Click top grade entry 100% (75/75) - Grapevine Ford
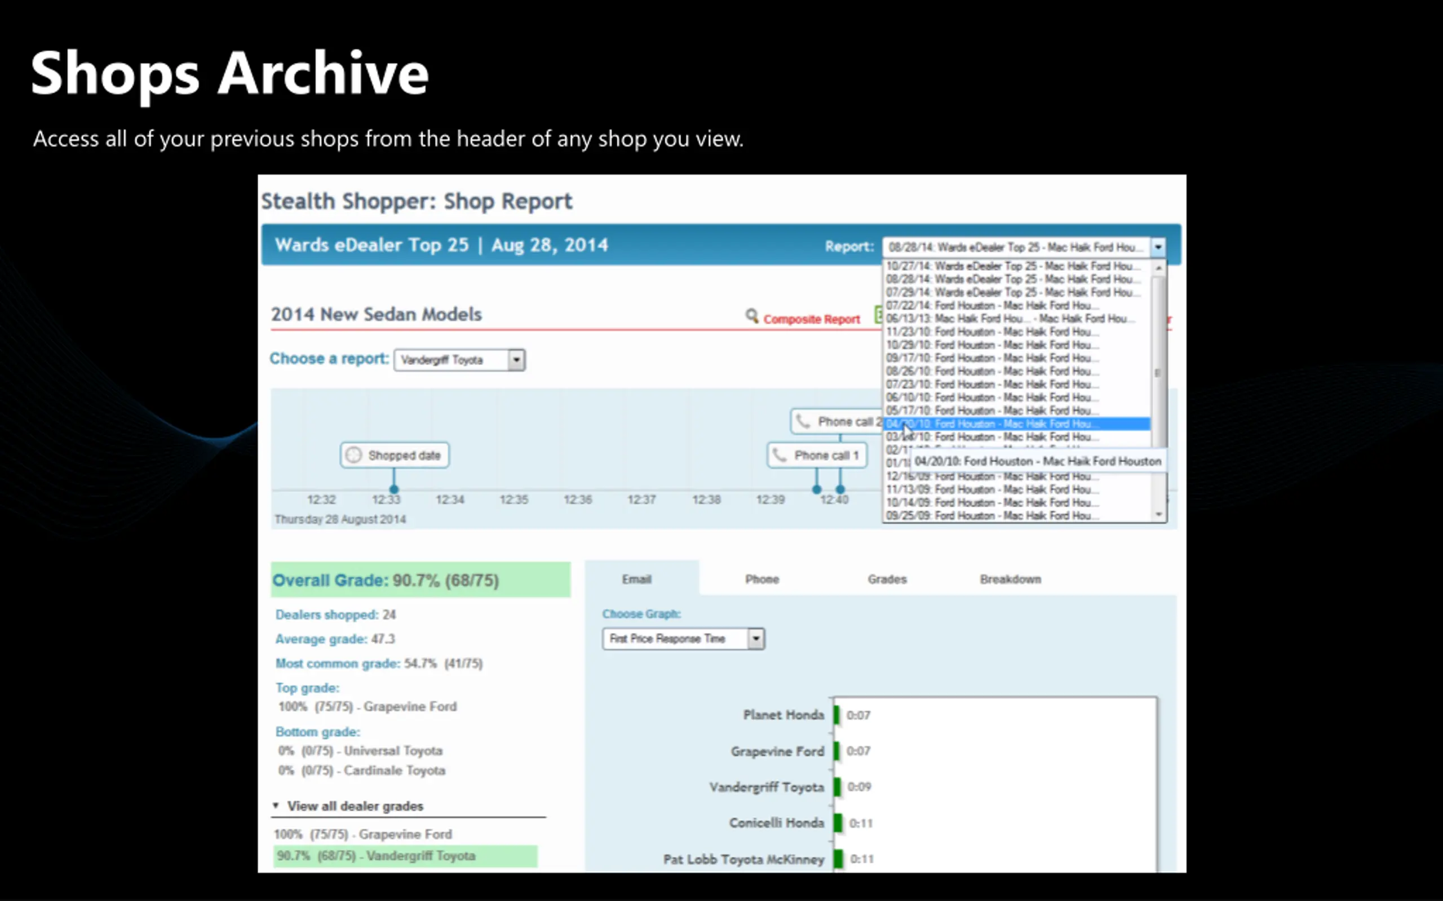Screen dimensions: 1443x901 click(x=368, y=707)
